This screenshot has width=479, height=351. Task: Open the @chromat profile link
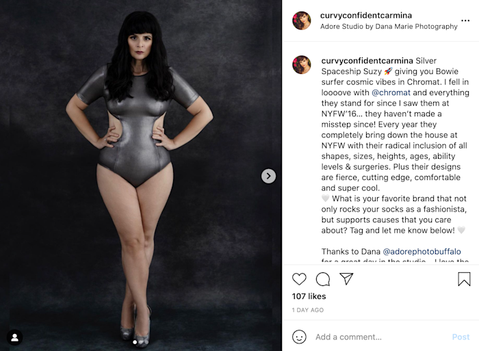click(391, 92)
